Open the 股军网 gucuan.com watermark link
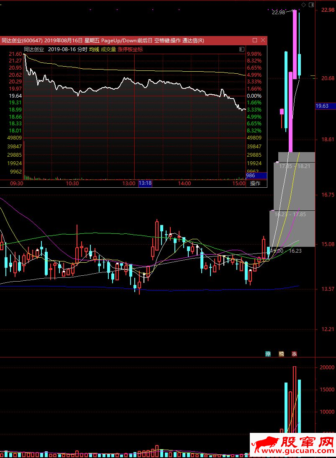This screenshot has height=458, width=336. [293, 445]
